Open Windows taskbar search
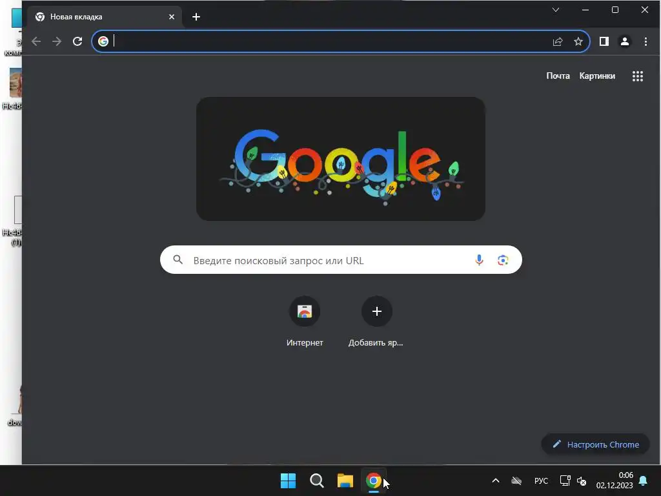Screen dimensions: 661x496 pyautogui.click(x=316, y=480)
